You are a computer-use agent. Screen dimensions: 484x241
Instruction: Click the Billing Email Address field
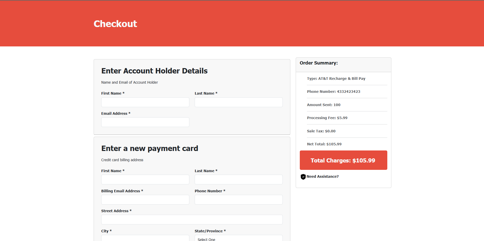click(145, 200)
